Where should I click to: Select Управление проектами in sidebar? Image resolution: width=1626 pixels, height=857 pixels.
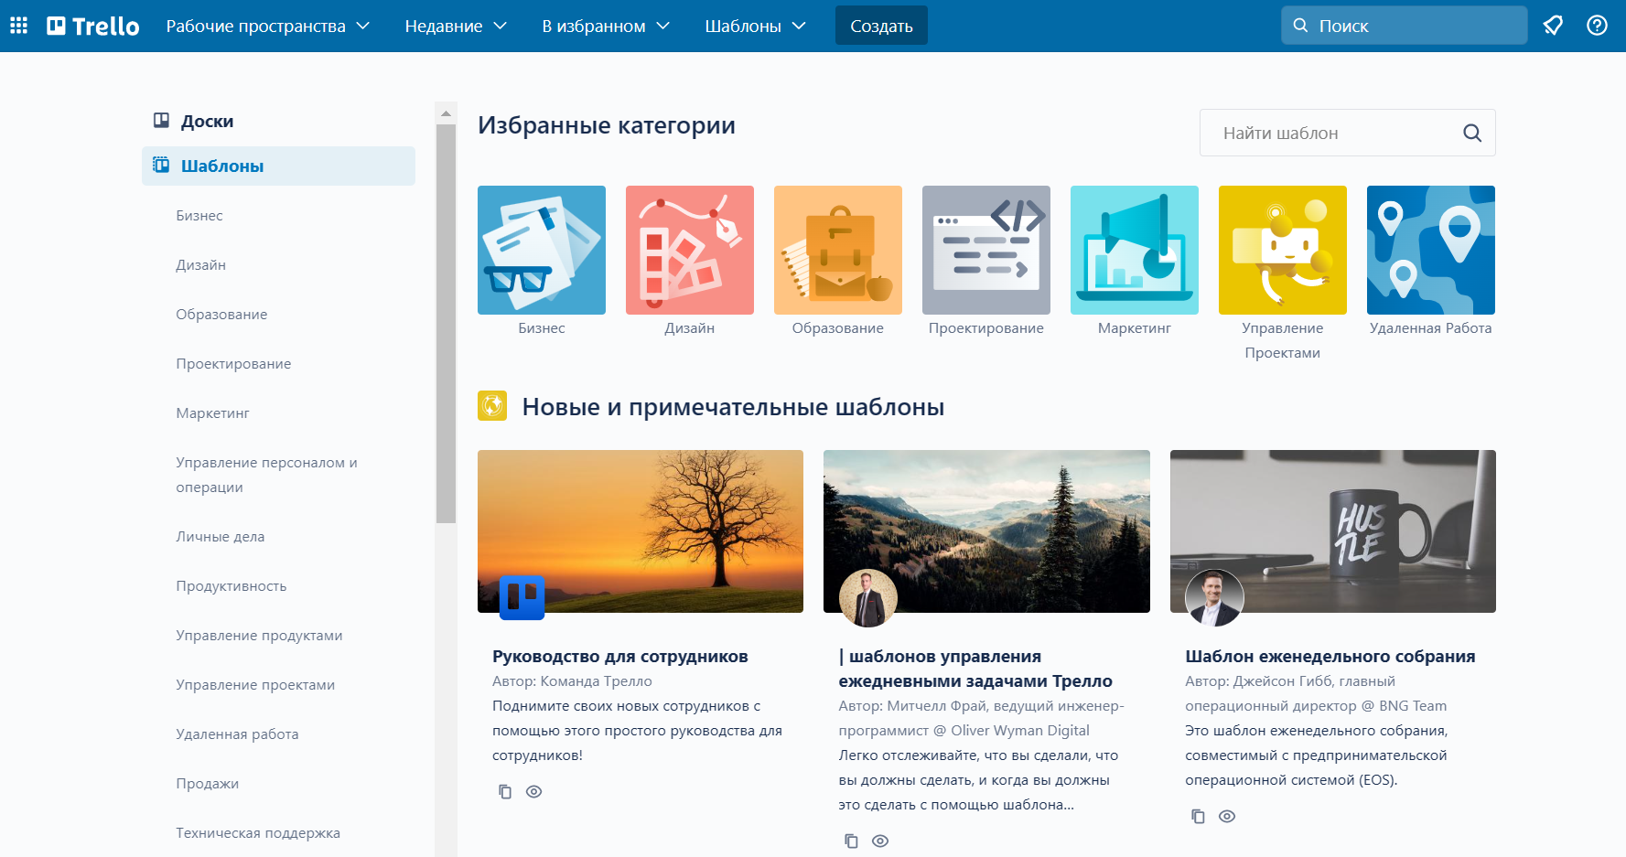pos(255,685)
